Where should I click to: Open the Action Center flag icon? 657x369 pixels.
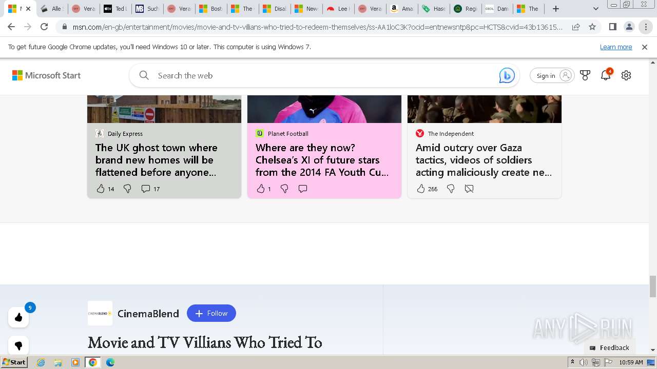click(608, 362)
